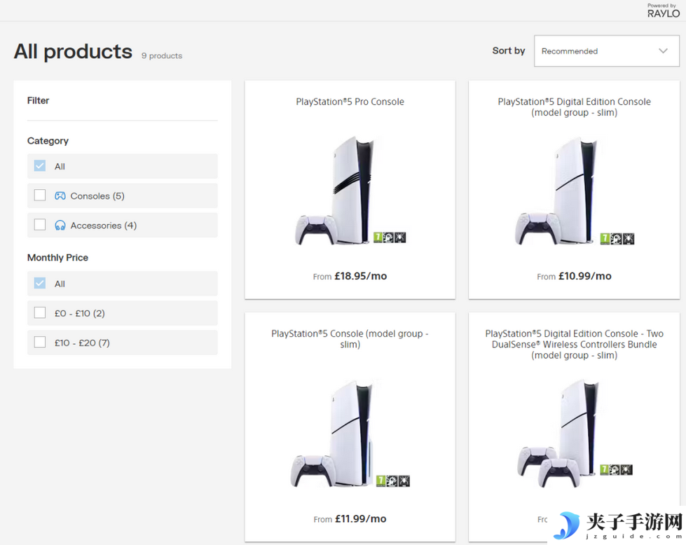This screenshot has width=686, height=545.
Task: Tick the Consoles (5) checkbox
Action: 40,195
